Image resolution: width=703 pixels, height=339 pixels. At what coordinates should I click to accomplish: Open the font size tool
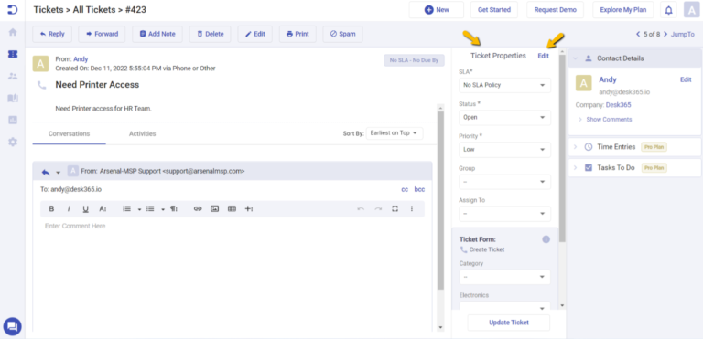point(103,208)
